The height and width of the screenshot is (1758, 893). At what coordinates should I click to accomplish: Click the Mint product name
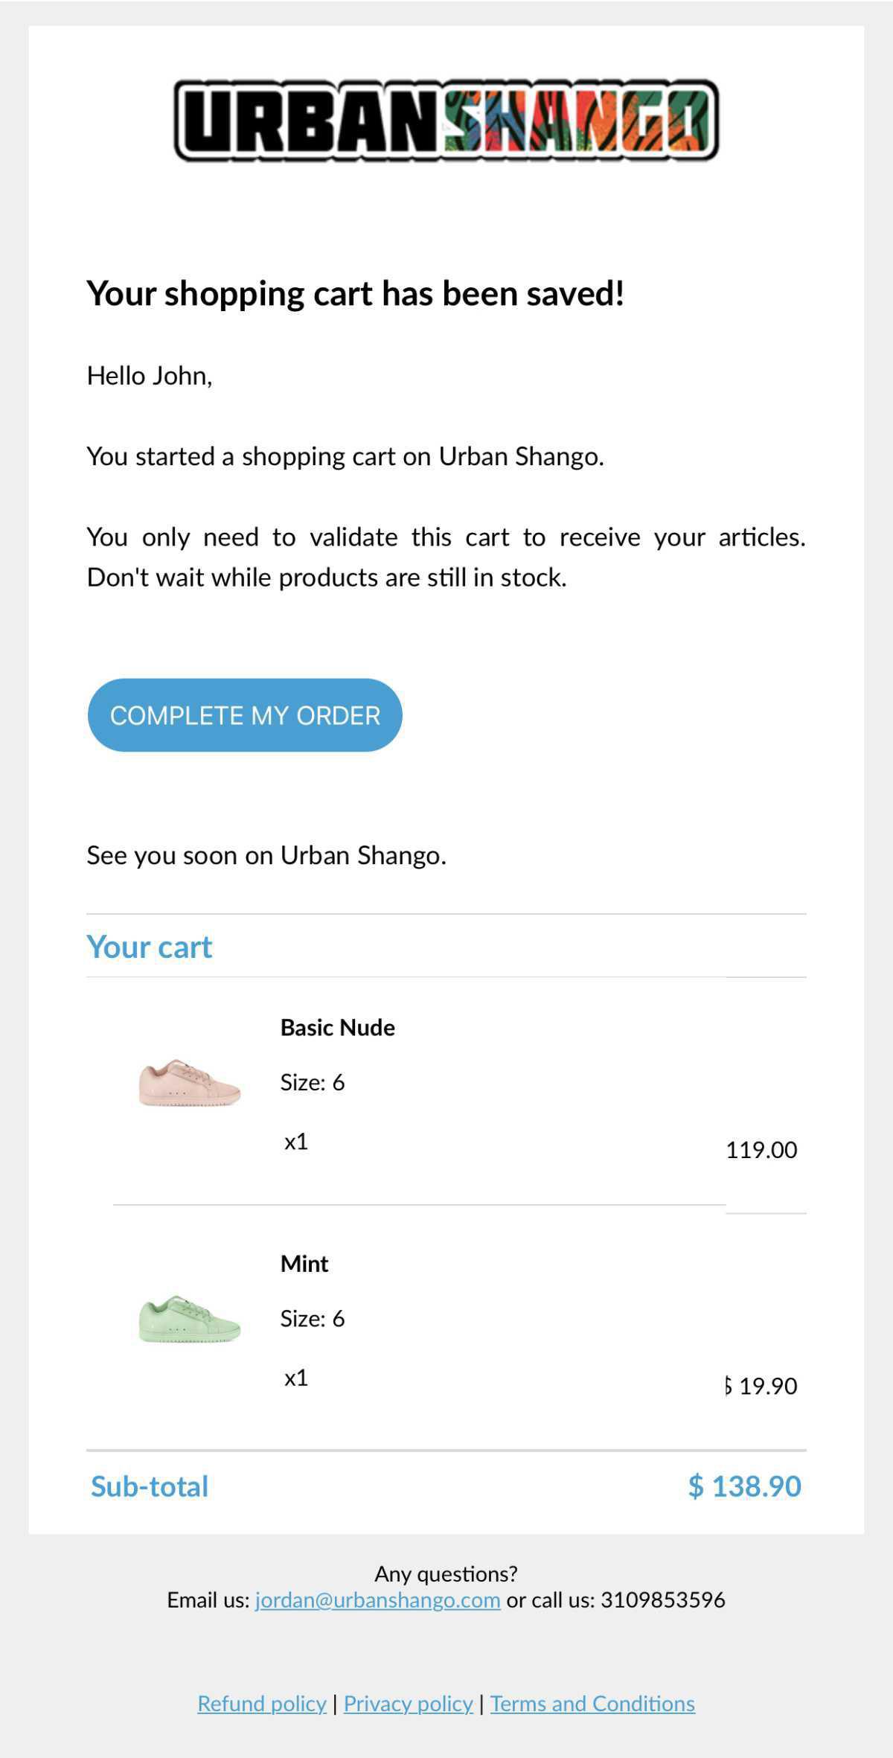point(304,1264)
